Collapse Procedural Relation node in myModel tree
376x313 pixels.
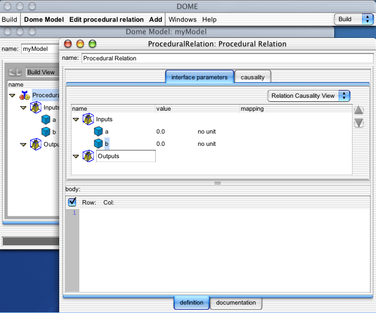point(12,96)
